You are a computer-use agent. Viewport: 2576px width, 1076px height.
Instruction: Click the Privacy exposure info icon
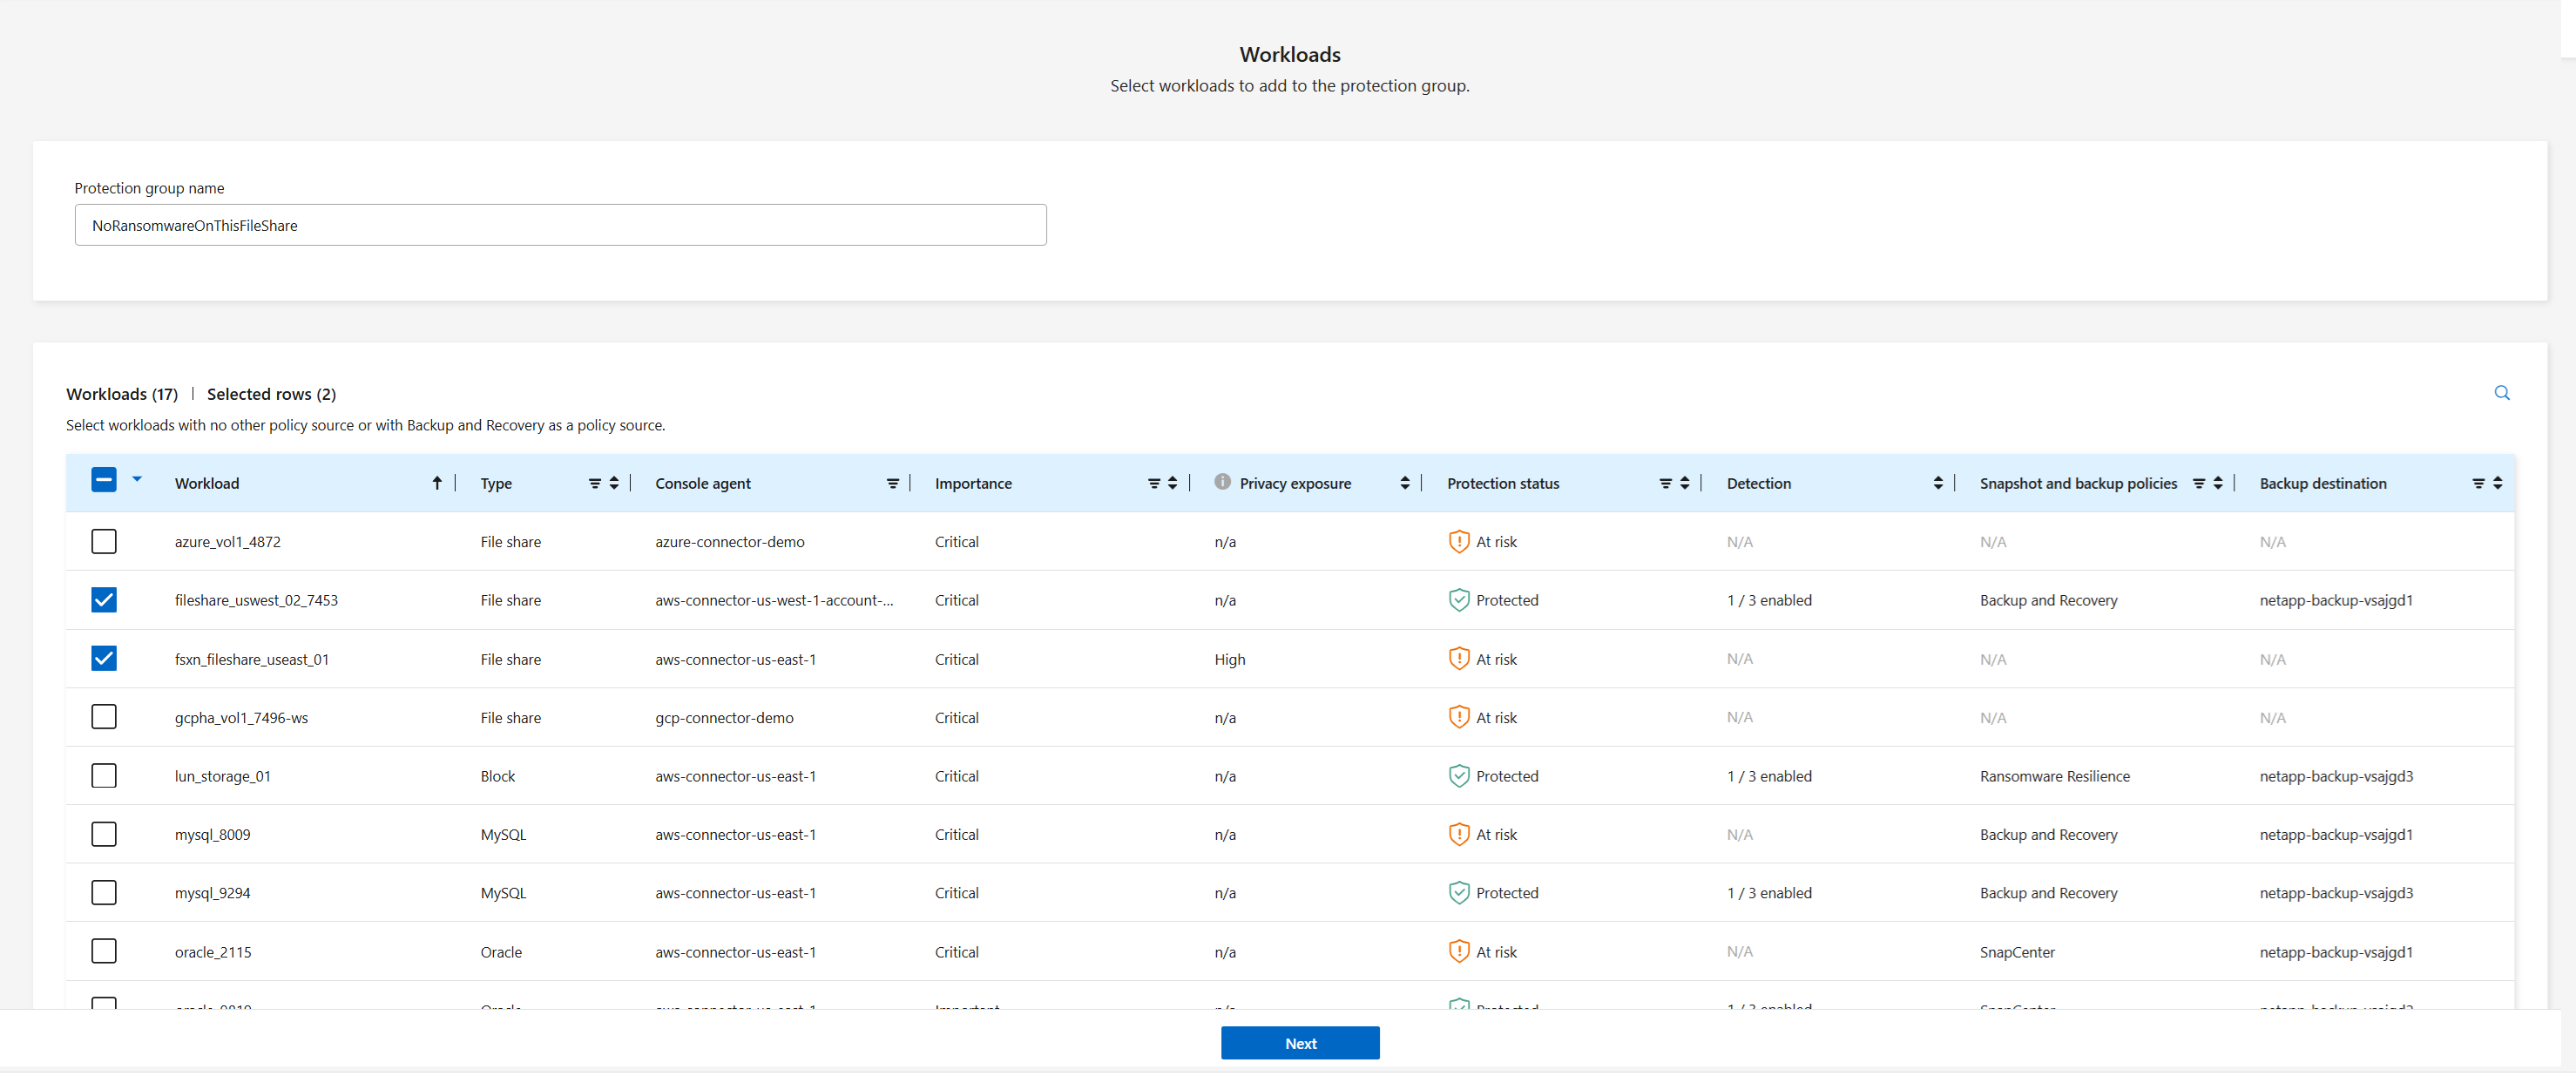(1222, 482)
